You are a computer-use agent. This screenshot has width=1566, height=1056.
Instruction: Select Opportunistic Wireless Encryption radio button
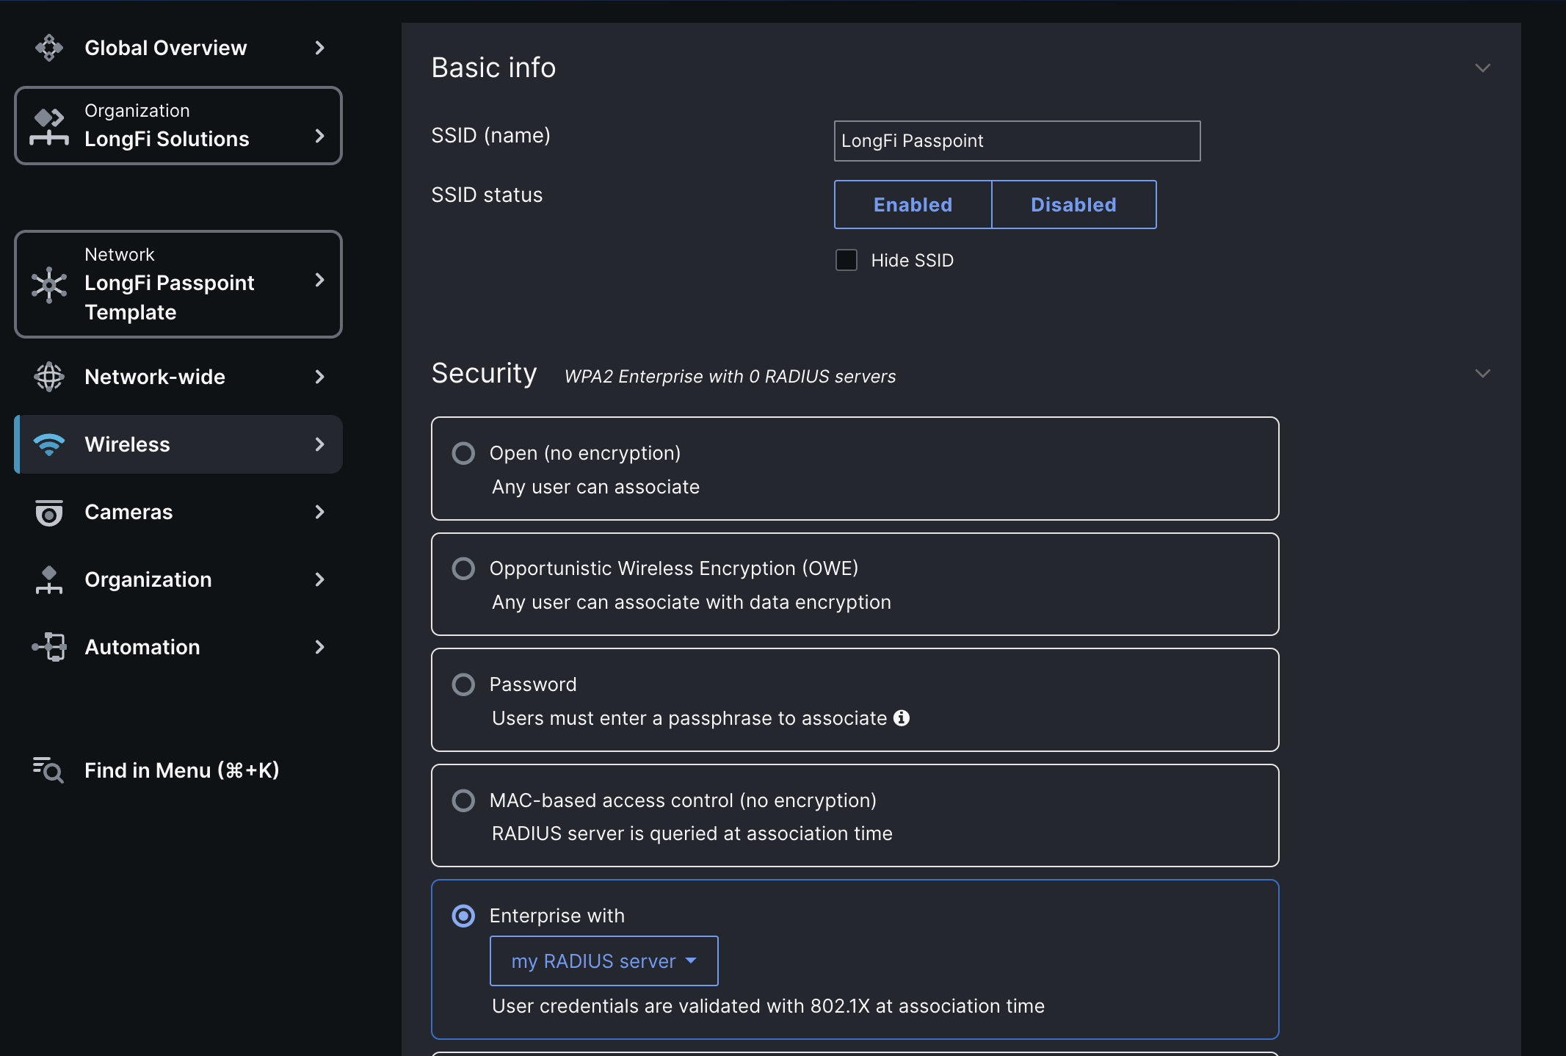pyautogui.click(x=463, y=568)
